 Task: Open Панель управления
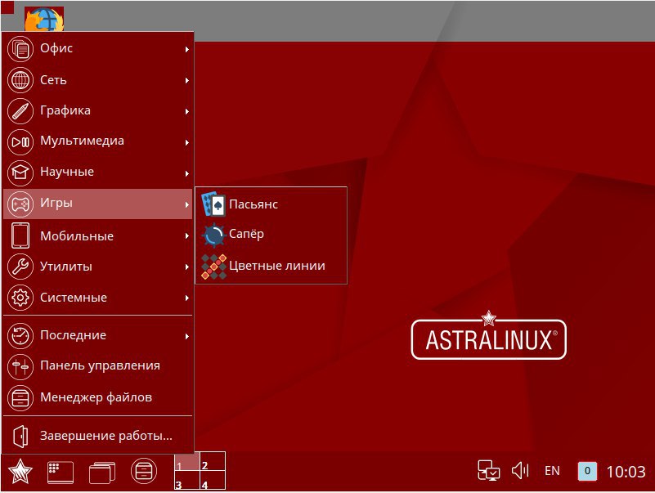click(x=98, y=366)
